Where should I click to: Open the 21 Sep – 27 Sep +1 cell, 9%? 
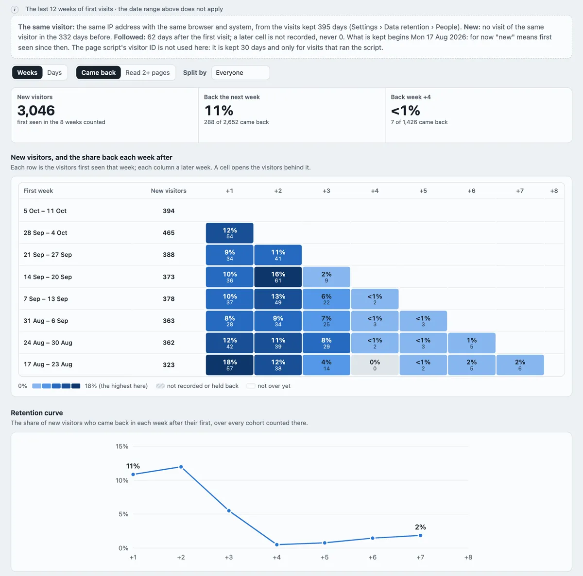point(230,255)
